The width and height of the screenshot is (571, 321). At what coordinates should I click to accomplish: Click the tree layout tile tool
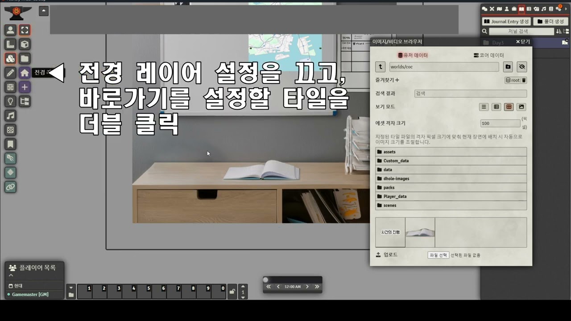point(25,101)
